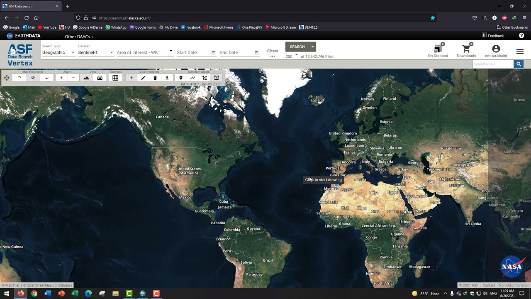Viewport: 531px width, 299px height.
Task: Click the SEARCH button
Action: 297,47
